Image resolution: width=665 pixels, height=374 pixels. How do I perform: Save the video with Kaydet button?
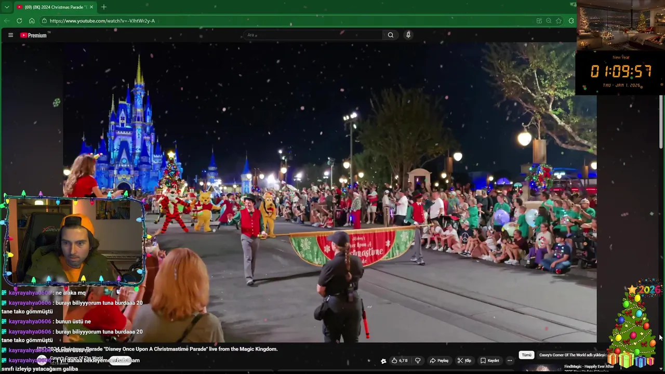[x=490, y=360]
